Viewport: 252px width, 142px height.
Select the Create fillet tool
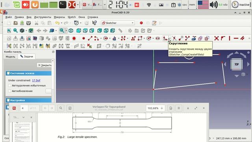[x=165, y=38]
